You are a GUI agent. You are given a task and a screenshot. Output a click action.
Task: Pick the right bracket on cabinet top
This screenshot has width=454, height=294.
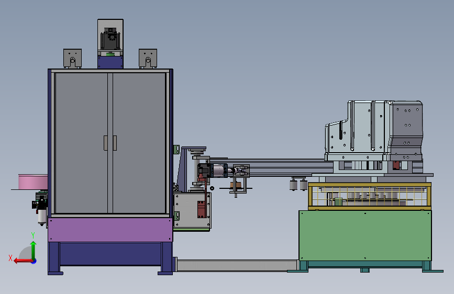[x=148, y=59]
